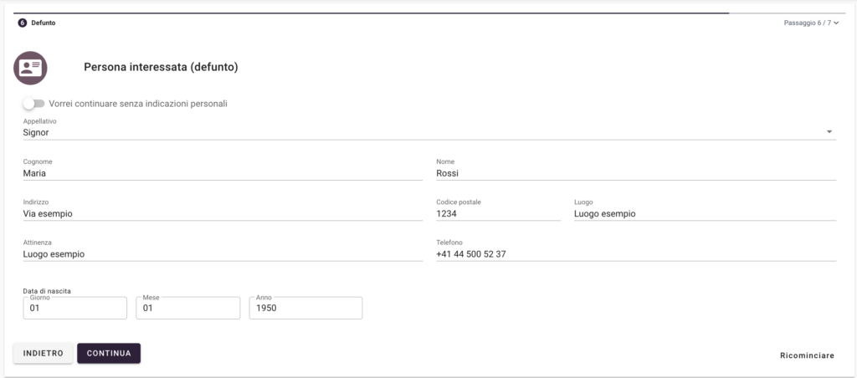
Task: Click the Luogo input field
Action: tap(704, 213)
